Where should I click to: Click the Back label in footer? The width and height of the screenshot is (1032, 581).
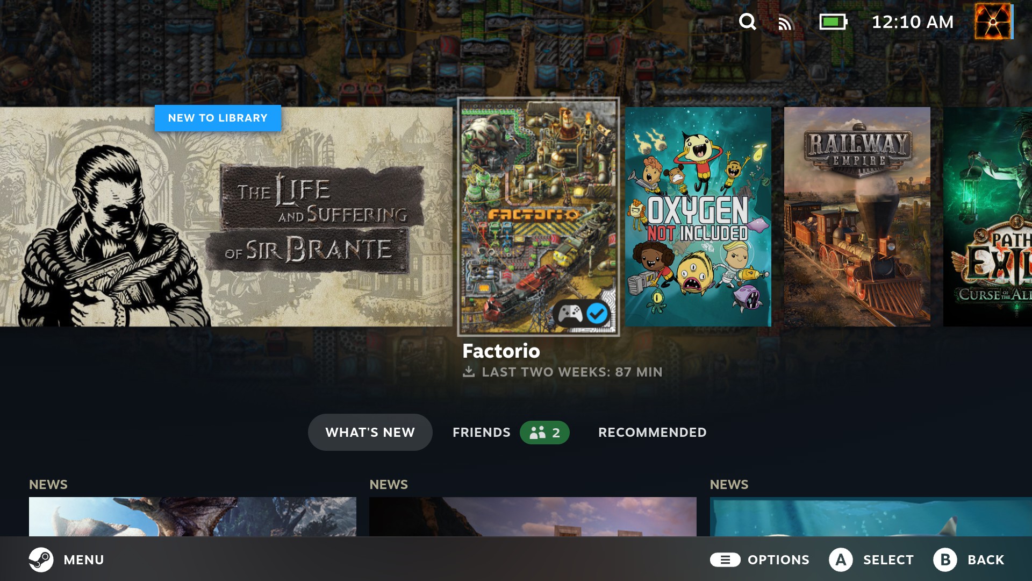(x=986, y=560)
